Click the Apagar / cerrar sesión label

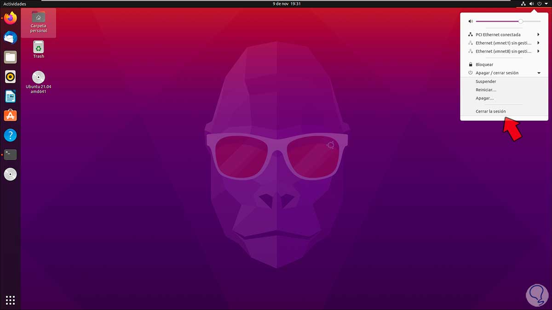pos(497,73)
